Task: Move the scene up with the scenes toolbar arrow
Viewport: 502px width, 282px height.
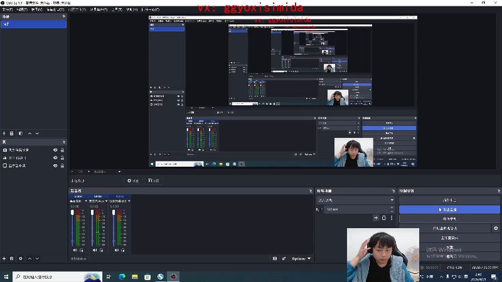Action: tap(29, 133)
